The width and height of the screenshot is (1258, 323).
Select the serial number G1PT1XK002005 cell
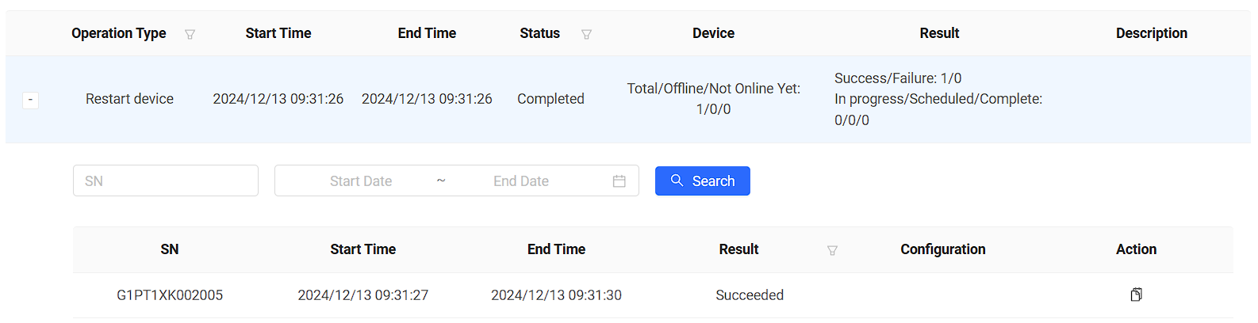[x=170, y=295]
